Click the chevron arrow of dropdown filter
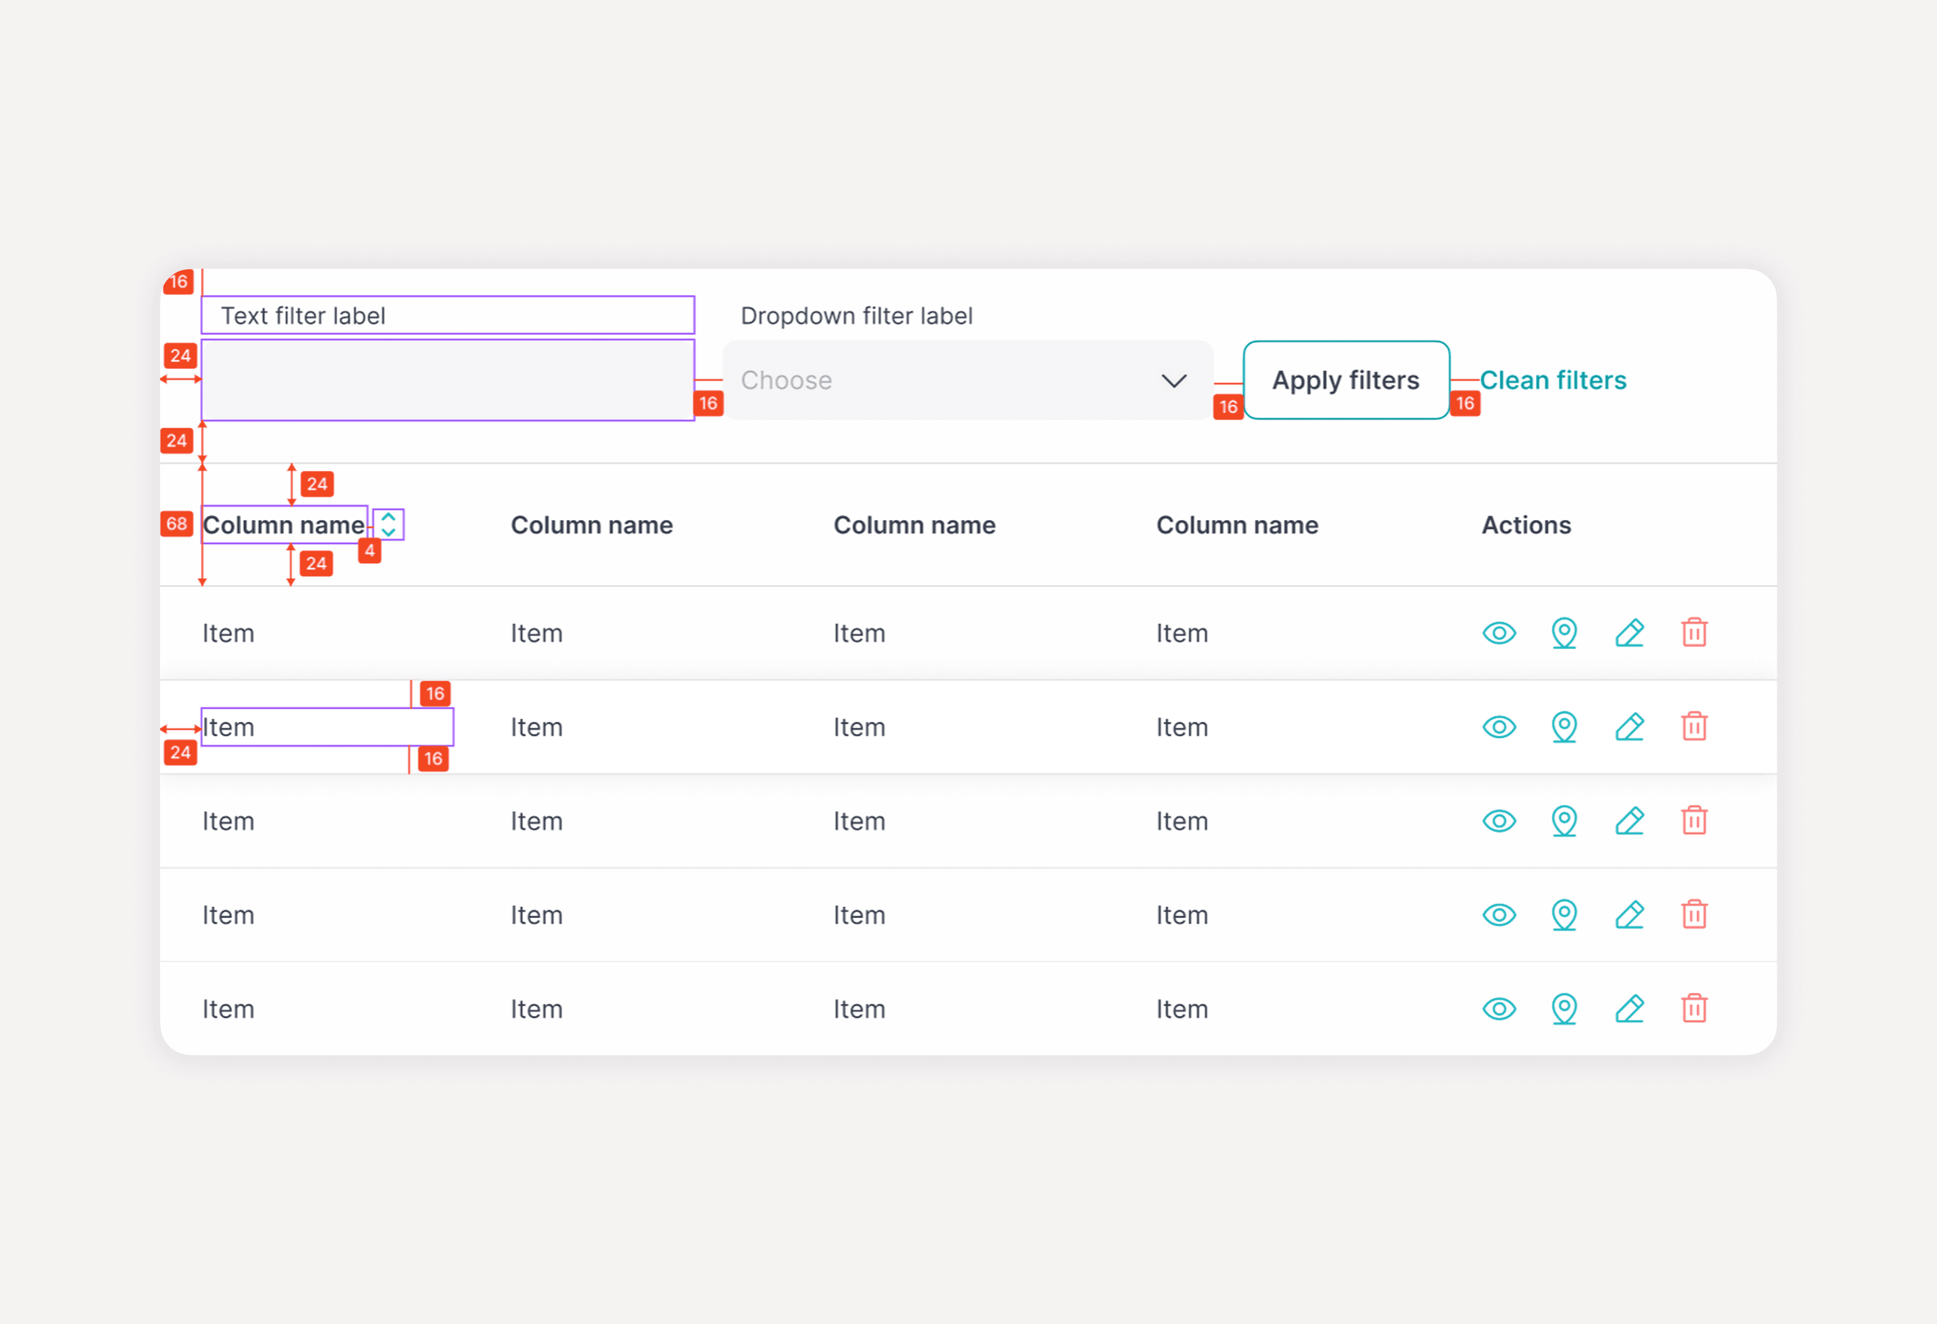 click(x=1174, y=381)
